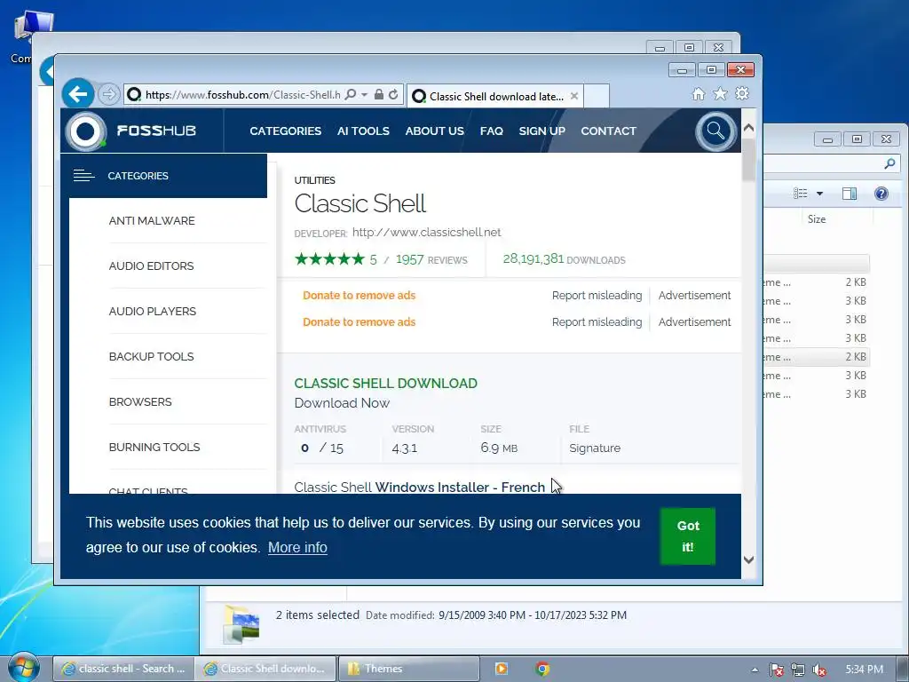Click Got it! cookie button
Screen dimensions: 909x682
click(x=688, y=535)
